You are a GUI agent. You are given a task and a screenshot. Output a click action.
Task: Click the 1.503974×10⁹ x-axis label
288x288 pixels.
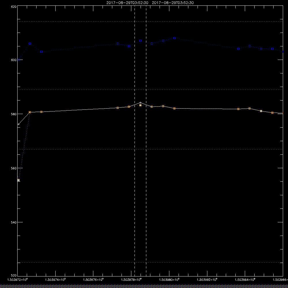point(55,280)
